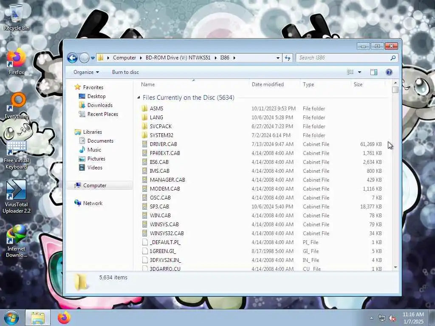This screenshot has height=326, width=435.
Task: Toggle the preview pane button
Action: point(374,72)
